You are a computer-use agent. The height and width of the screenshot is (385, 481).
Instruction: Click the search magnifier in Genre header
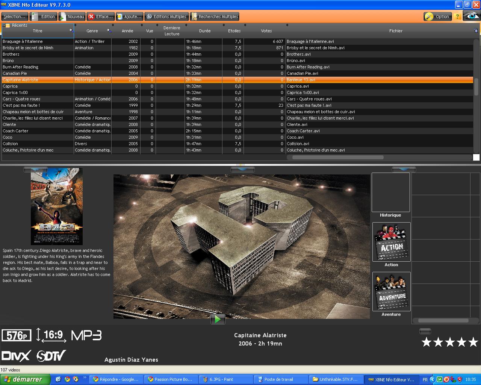coord(109,30)
